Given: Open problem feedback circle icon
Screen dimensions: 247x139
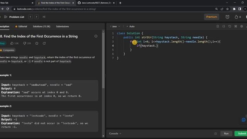Looking at the screenshot, I should pos(96,36).
